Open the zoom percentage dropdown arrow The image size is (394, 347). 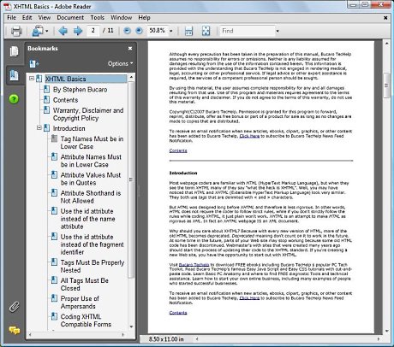pyautogui.click(x=171, y=31)
